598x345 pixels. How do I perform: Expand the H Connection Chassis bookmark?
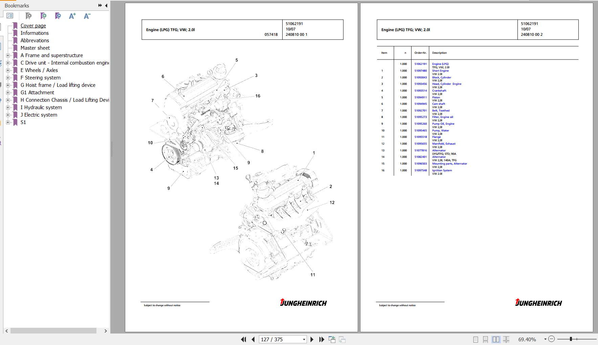click(x=8, y=100)
